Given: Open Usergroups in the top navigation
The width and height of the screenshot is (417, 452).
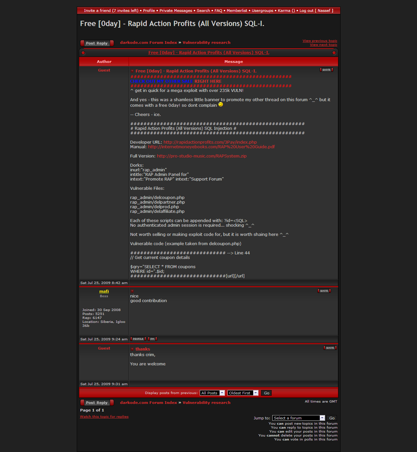Looking at the screenshot, I should pyautogui.click(x=262, y=11).
